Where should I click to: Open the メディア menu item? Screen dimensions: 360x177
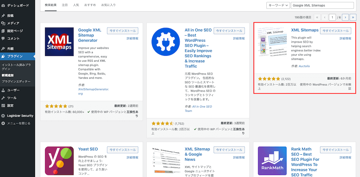pos(18,24)
